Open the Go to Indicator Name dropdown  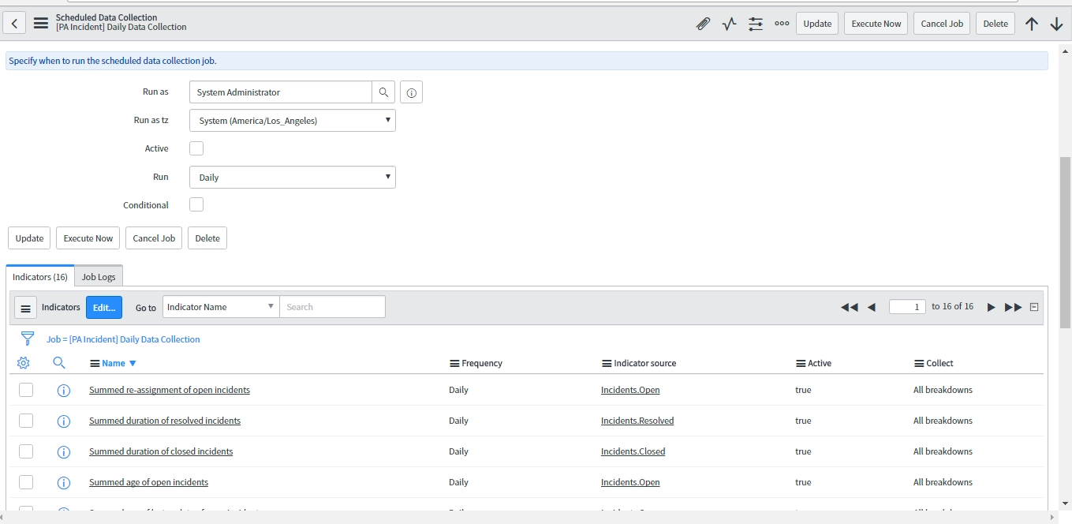click(x=220, y=306)
